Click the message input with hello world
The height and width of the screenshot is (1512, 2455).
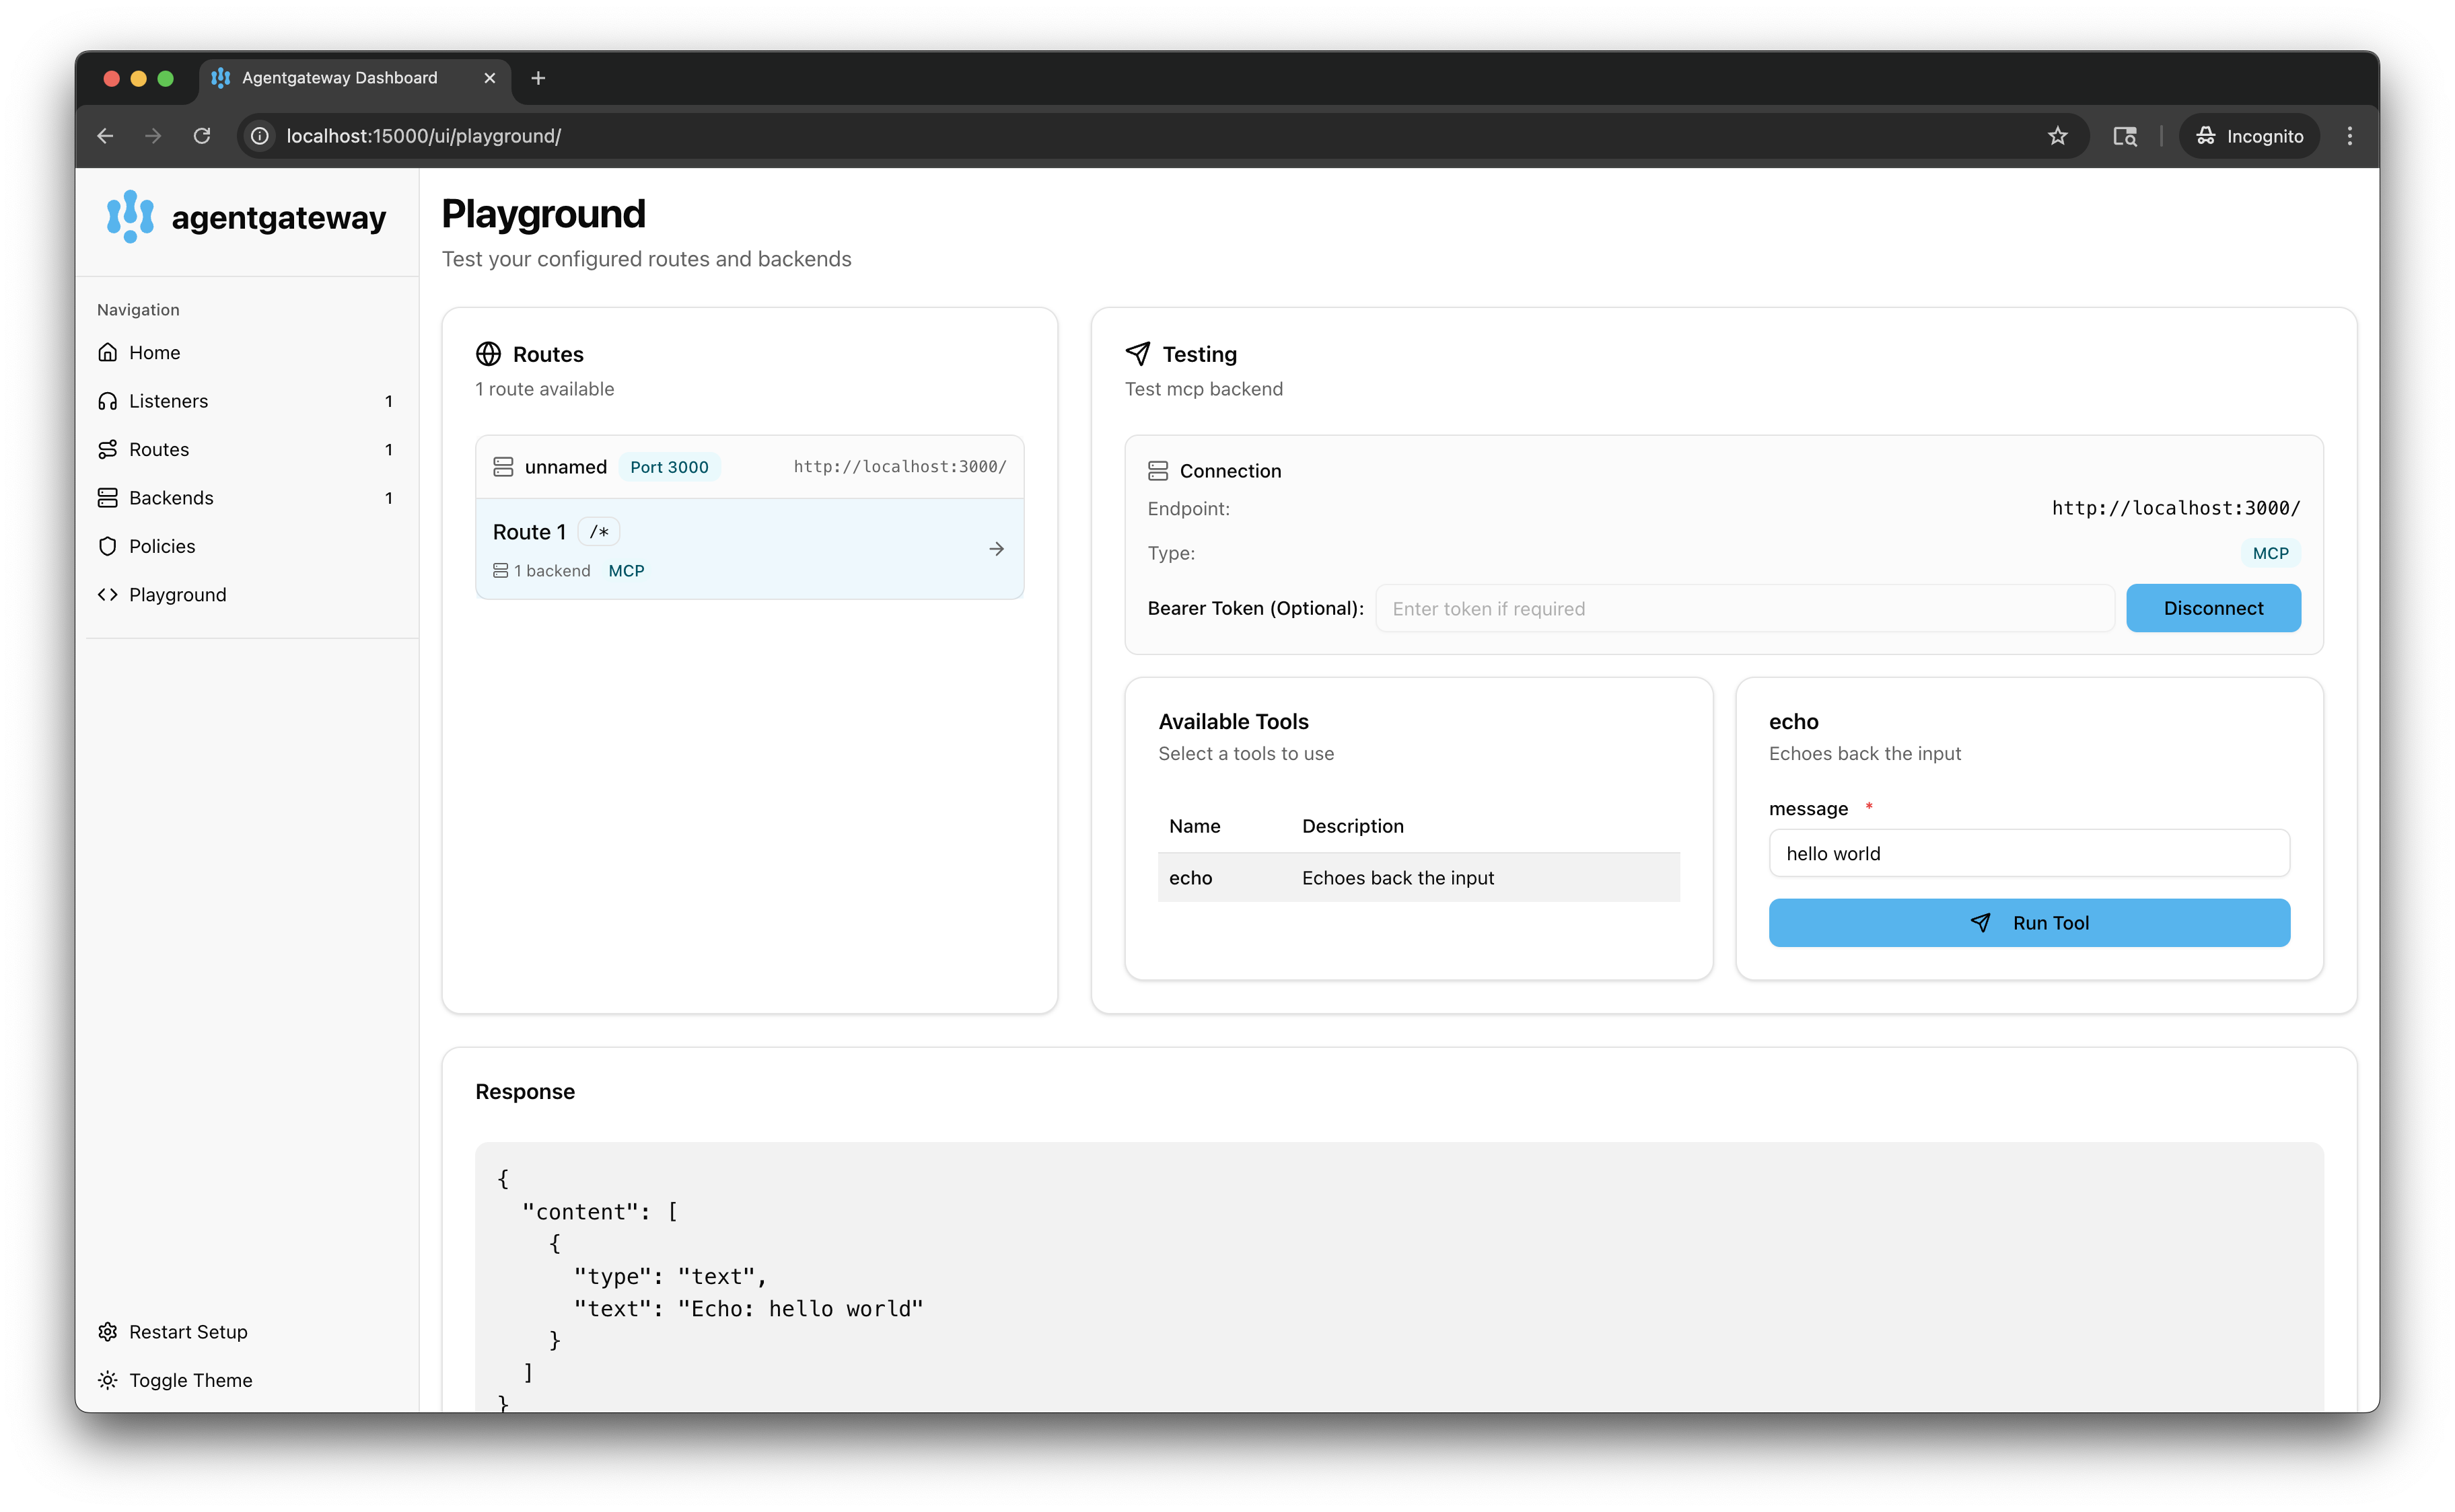click(2028, 853)
